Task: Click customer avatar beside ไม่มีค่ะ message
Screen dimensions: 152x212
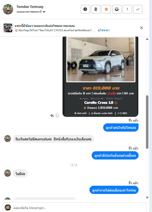Action: click(8, 173)
